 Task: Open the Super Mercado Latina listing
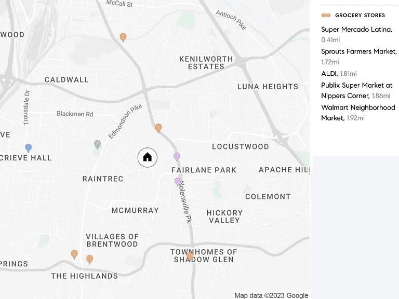pos(356,30)
